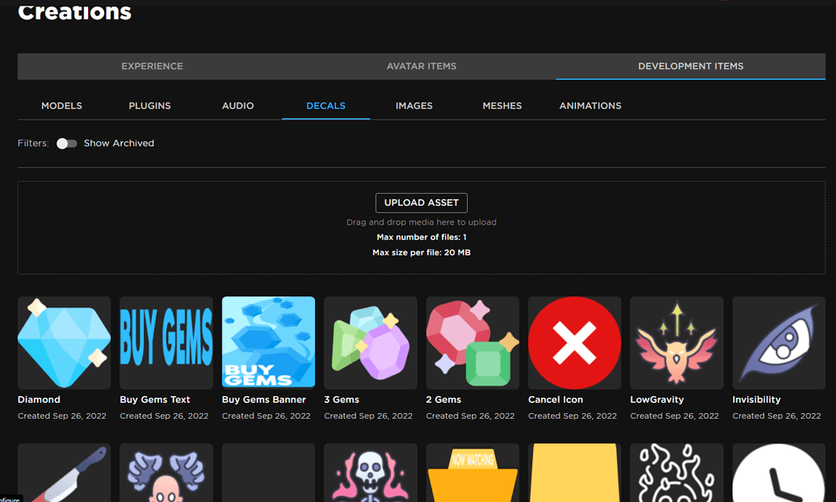836x502 pixels.
Task: Click the UPLOAD ASSET button
Action: tap(421, 203)
